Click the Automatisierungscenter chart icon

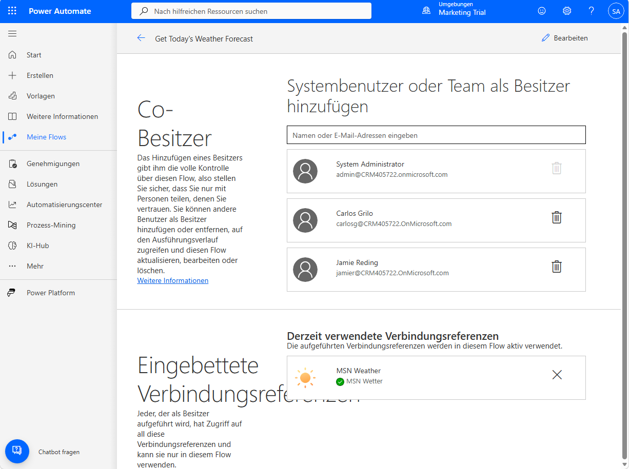pyautogui.click(x=12, y=205)
